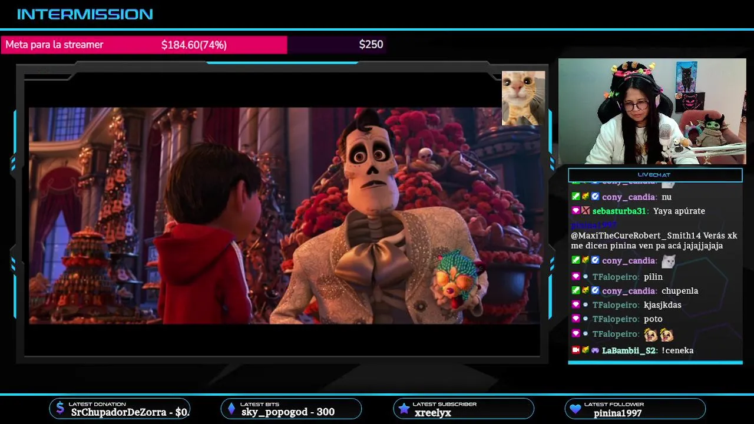Click the Meta para la streamer goal progress bar
The width and height of the screenshot is (754, 424).
[194, 45]
